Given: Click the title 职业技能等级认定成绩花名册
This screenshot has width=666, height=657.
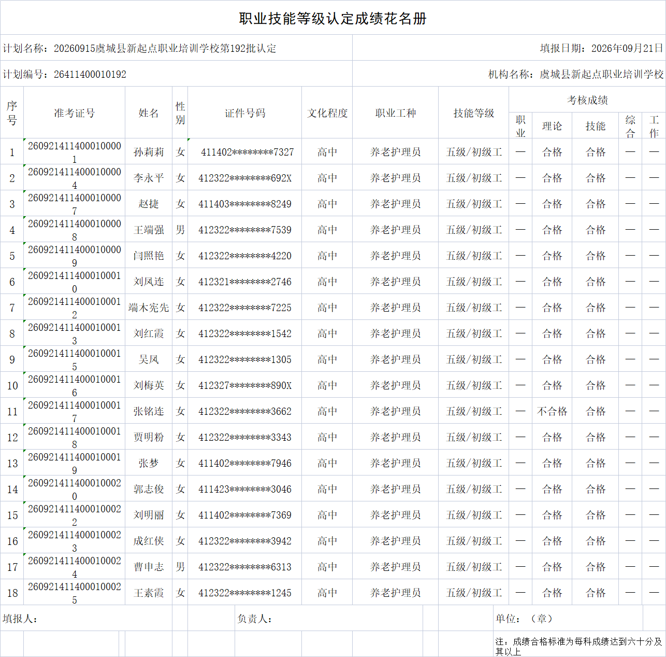Looking at the screenshot, I should click(x=332, y=19).
